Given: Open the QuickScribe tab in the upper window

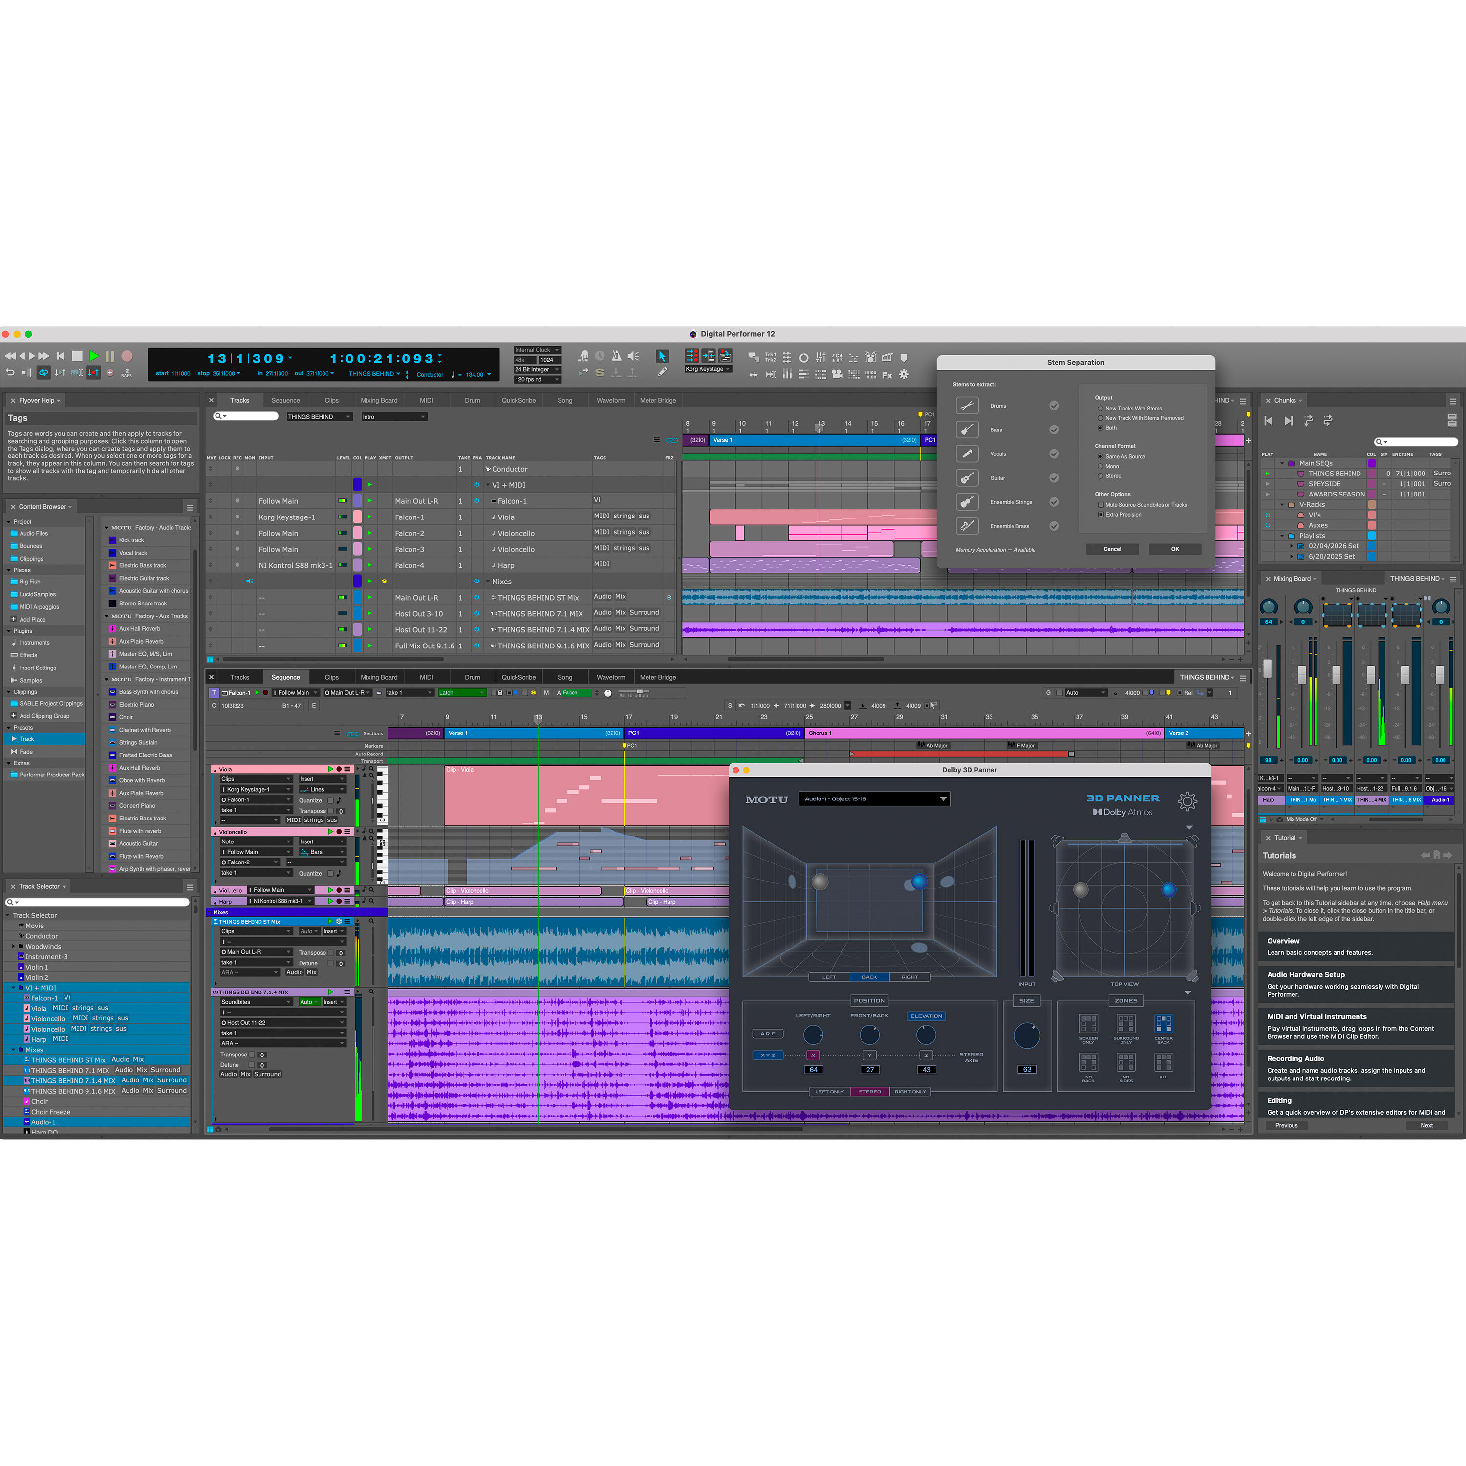Looking at the screenshot, I should pos(518,401).
